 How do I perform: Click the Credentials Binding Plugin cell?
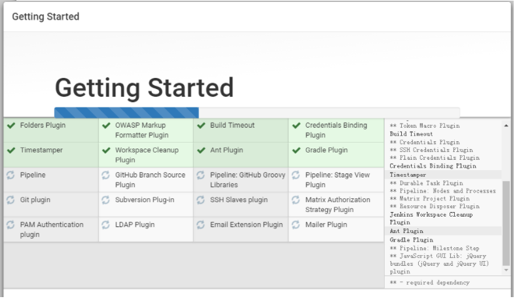click(x=336, y=130)
